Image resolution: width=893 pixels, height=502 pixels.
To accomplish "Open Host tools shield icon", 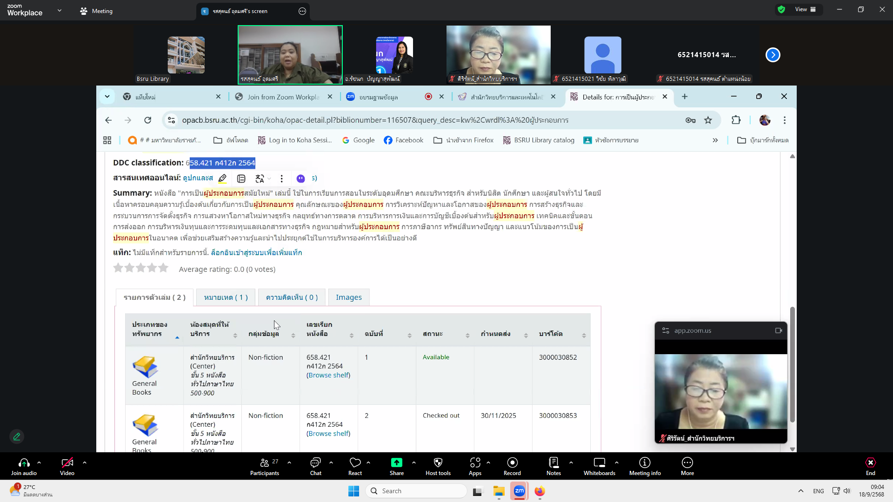I will click(438, 466).
